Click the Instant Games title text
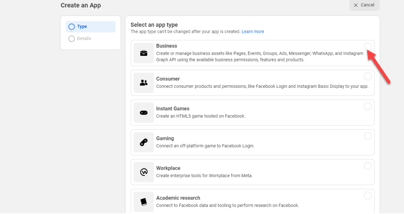The image size is (404, 214). 173,109
